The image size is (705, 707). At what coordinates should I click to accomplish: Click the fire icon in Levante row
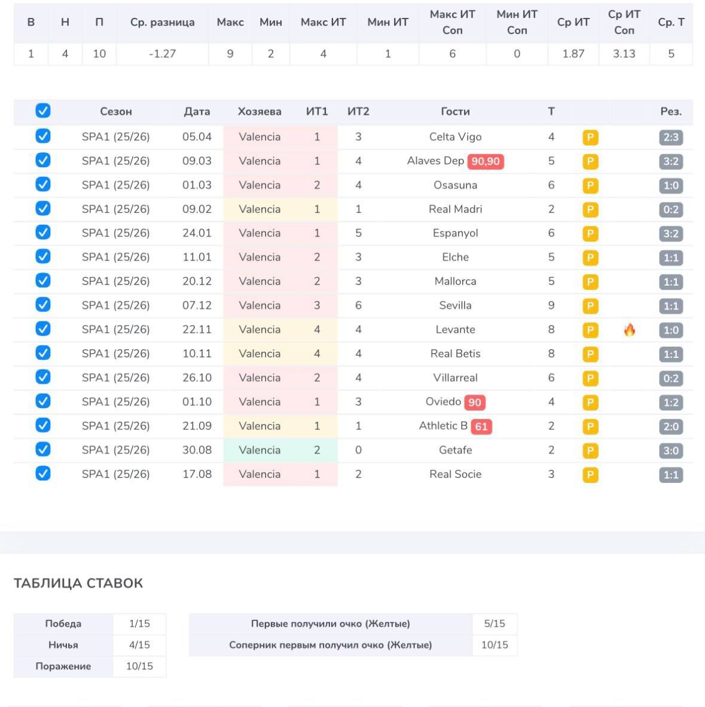pyautogui.click(x=629, y=330)
